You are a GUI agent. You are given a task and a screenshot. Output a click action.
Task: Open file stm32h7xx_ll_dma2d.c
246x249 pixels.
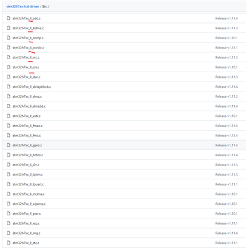click(29, 106)
